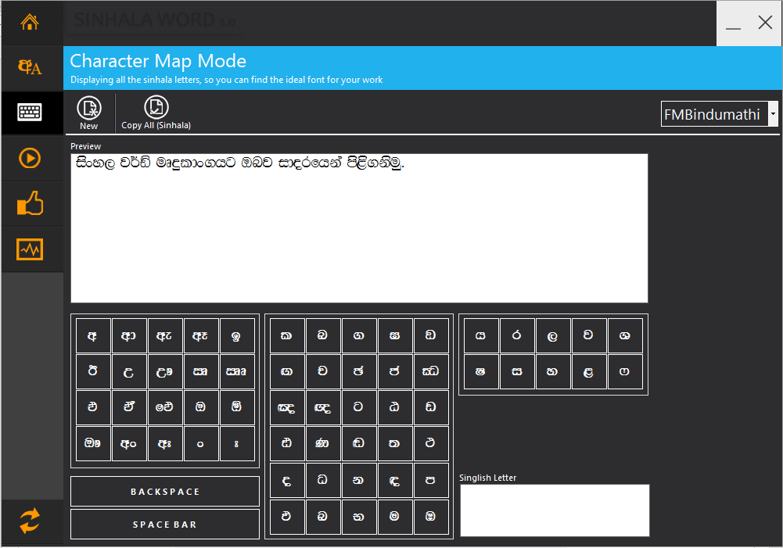Insert the consonant න (na) key

(359, 481)
